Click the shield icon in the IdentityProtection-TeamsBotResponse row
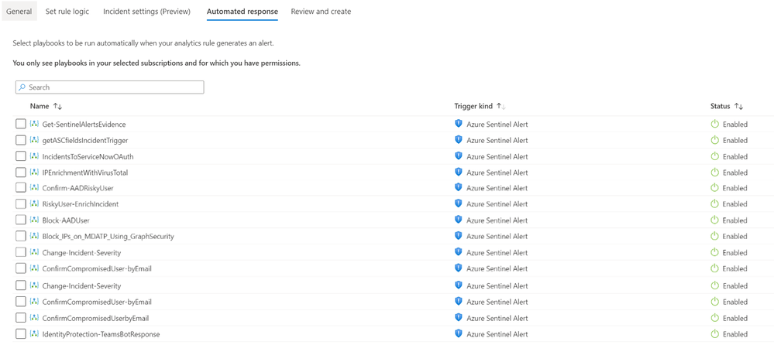The height and width of the screenshot is (345, 774). pyautogui.click(x=458, y=333)
